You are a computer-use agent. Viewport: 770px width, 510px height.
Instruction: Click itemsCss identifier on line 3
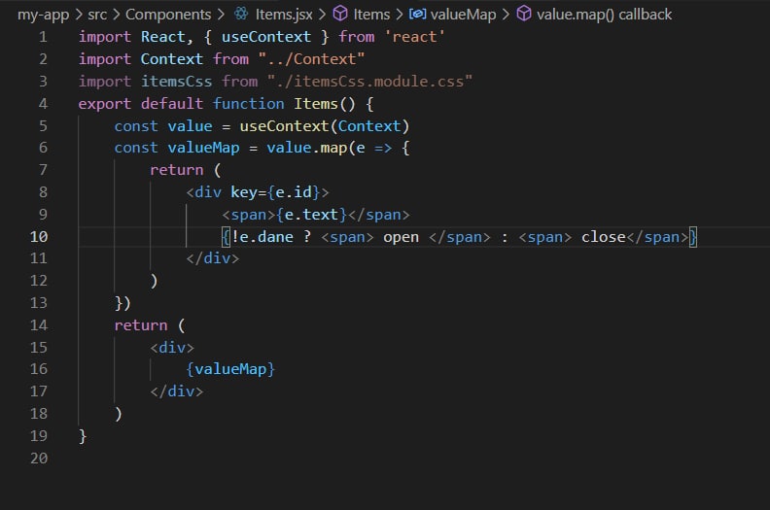176,81
